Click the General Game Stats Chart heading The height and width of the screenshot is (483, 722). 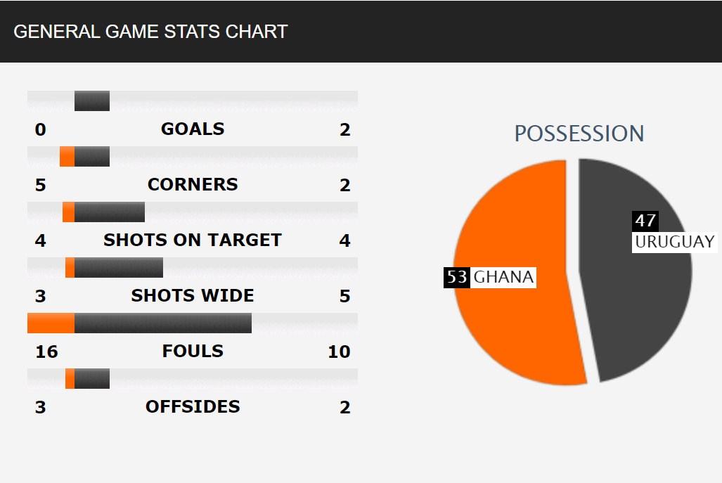coord(150,32)
